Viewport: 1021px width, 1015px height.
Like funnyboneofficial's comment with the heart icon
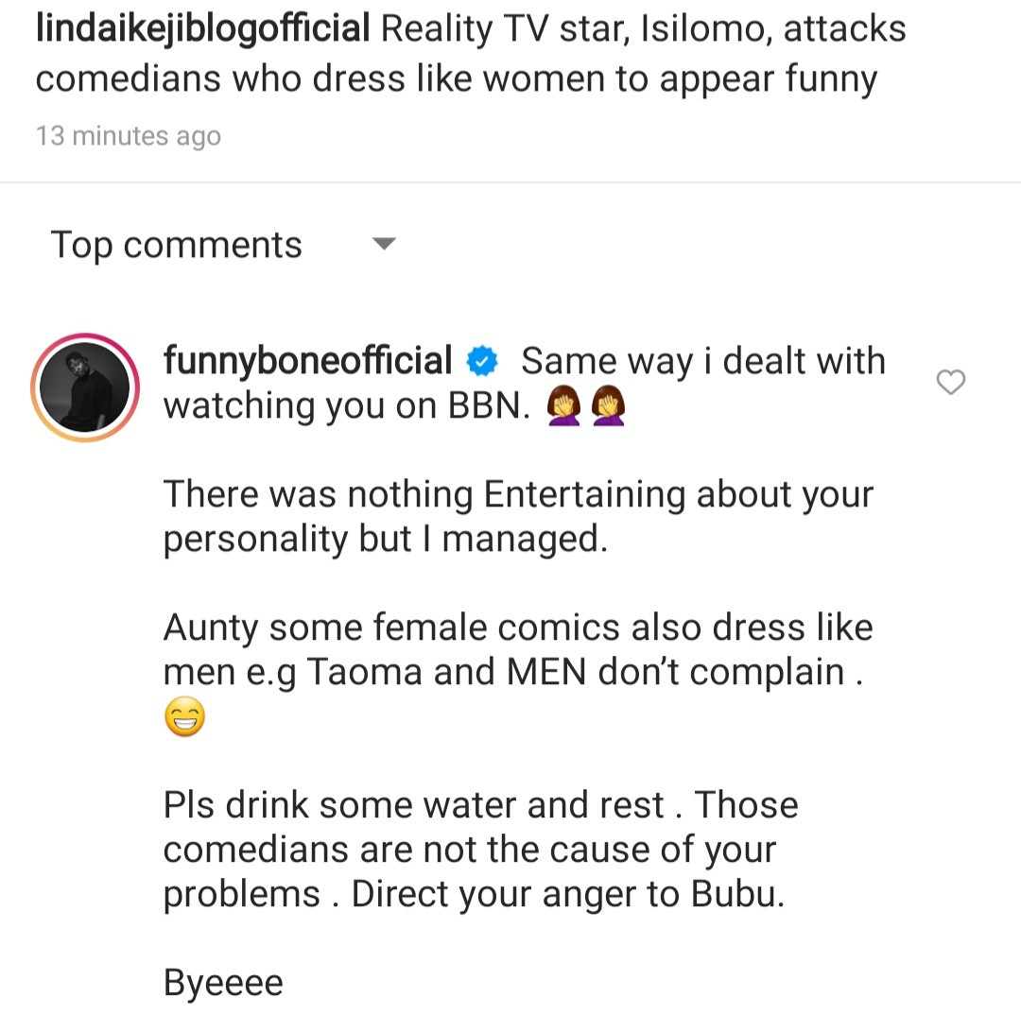pyautogui.click(x=950, y=383)
